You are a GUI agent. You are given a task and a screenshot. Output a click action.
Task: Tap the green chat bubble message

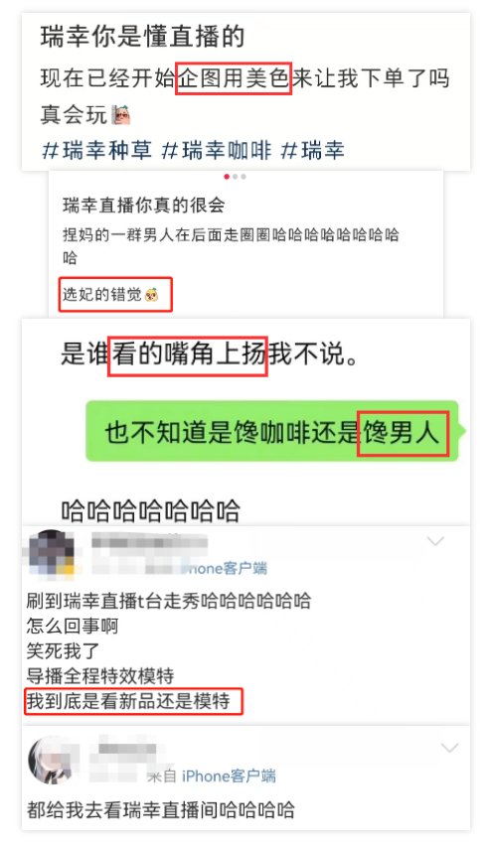(272, 431)
